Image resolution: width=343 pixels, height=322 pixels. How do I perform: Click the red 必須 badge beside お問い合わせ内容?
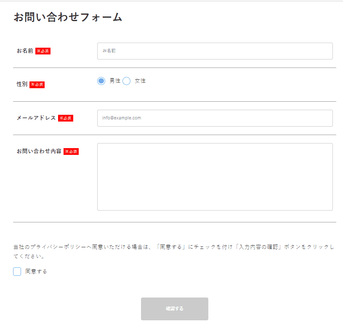pyautogui.click(x=71, y=152)
